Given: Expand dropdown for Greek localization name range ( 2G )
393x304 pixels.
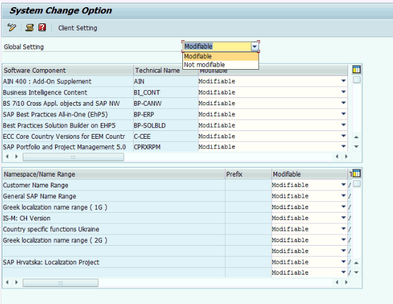Looking at the screenshot, I should [x=344, y=240].
